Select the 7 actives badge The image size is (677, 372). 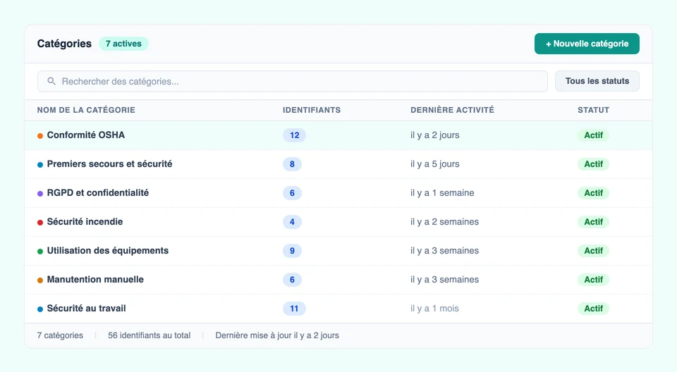(x=123, y=44)
